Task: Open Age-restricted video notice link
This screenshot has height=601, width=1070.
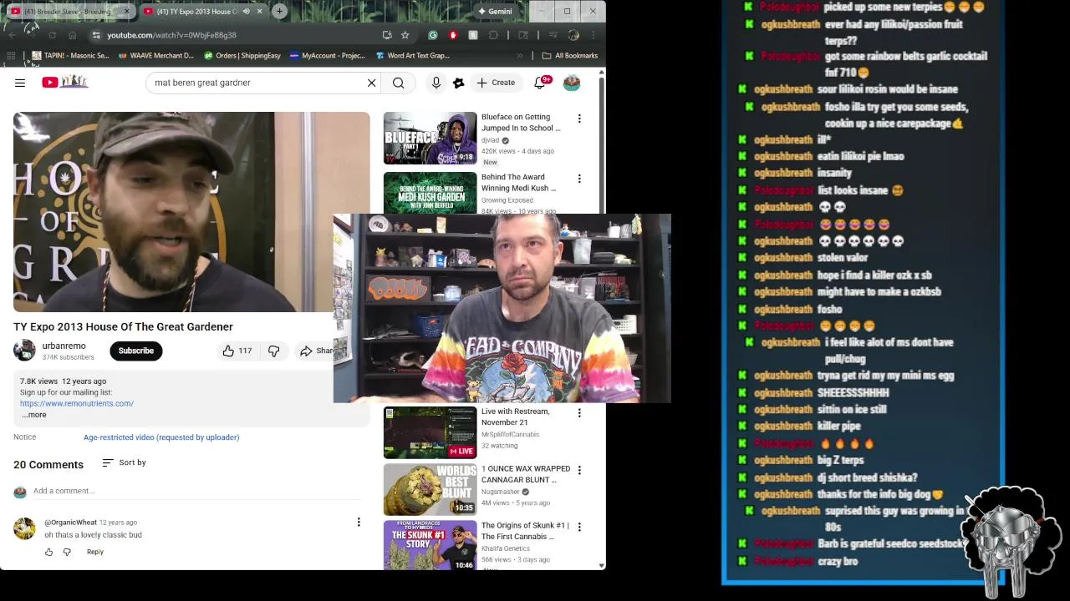Action: 161,437
